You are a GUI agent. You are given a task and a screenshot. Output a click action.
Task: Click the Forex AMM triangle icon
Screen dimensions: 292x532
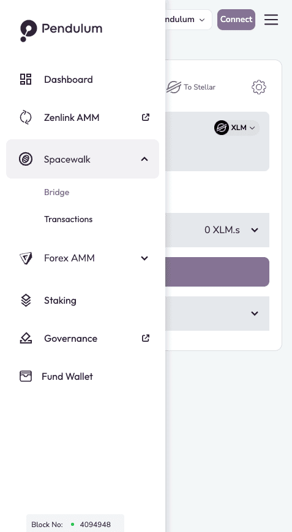tap(26, 258)
